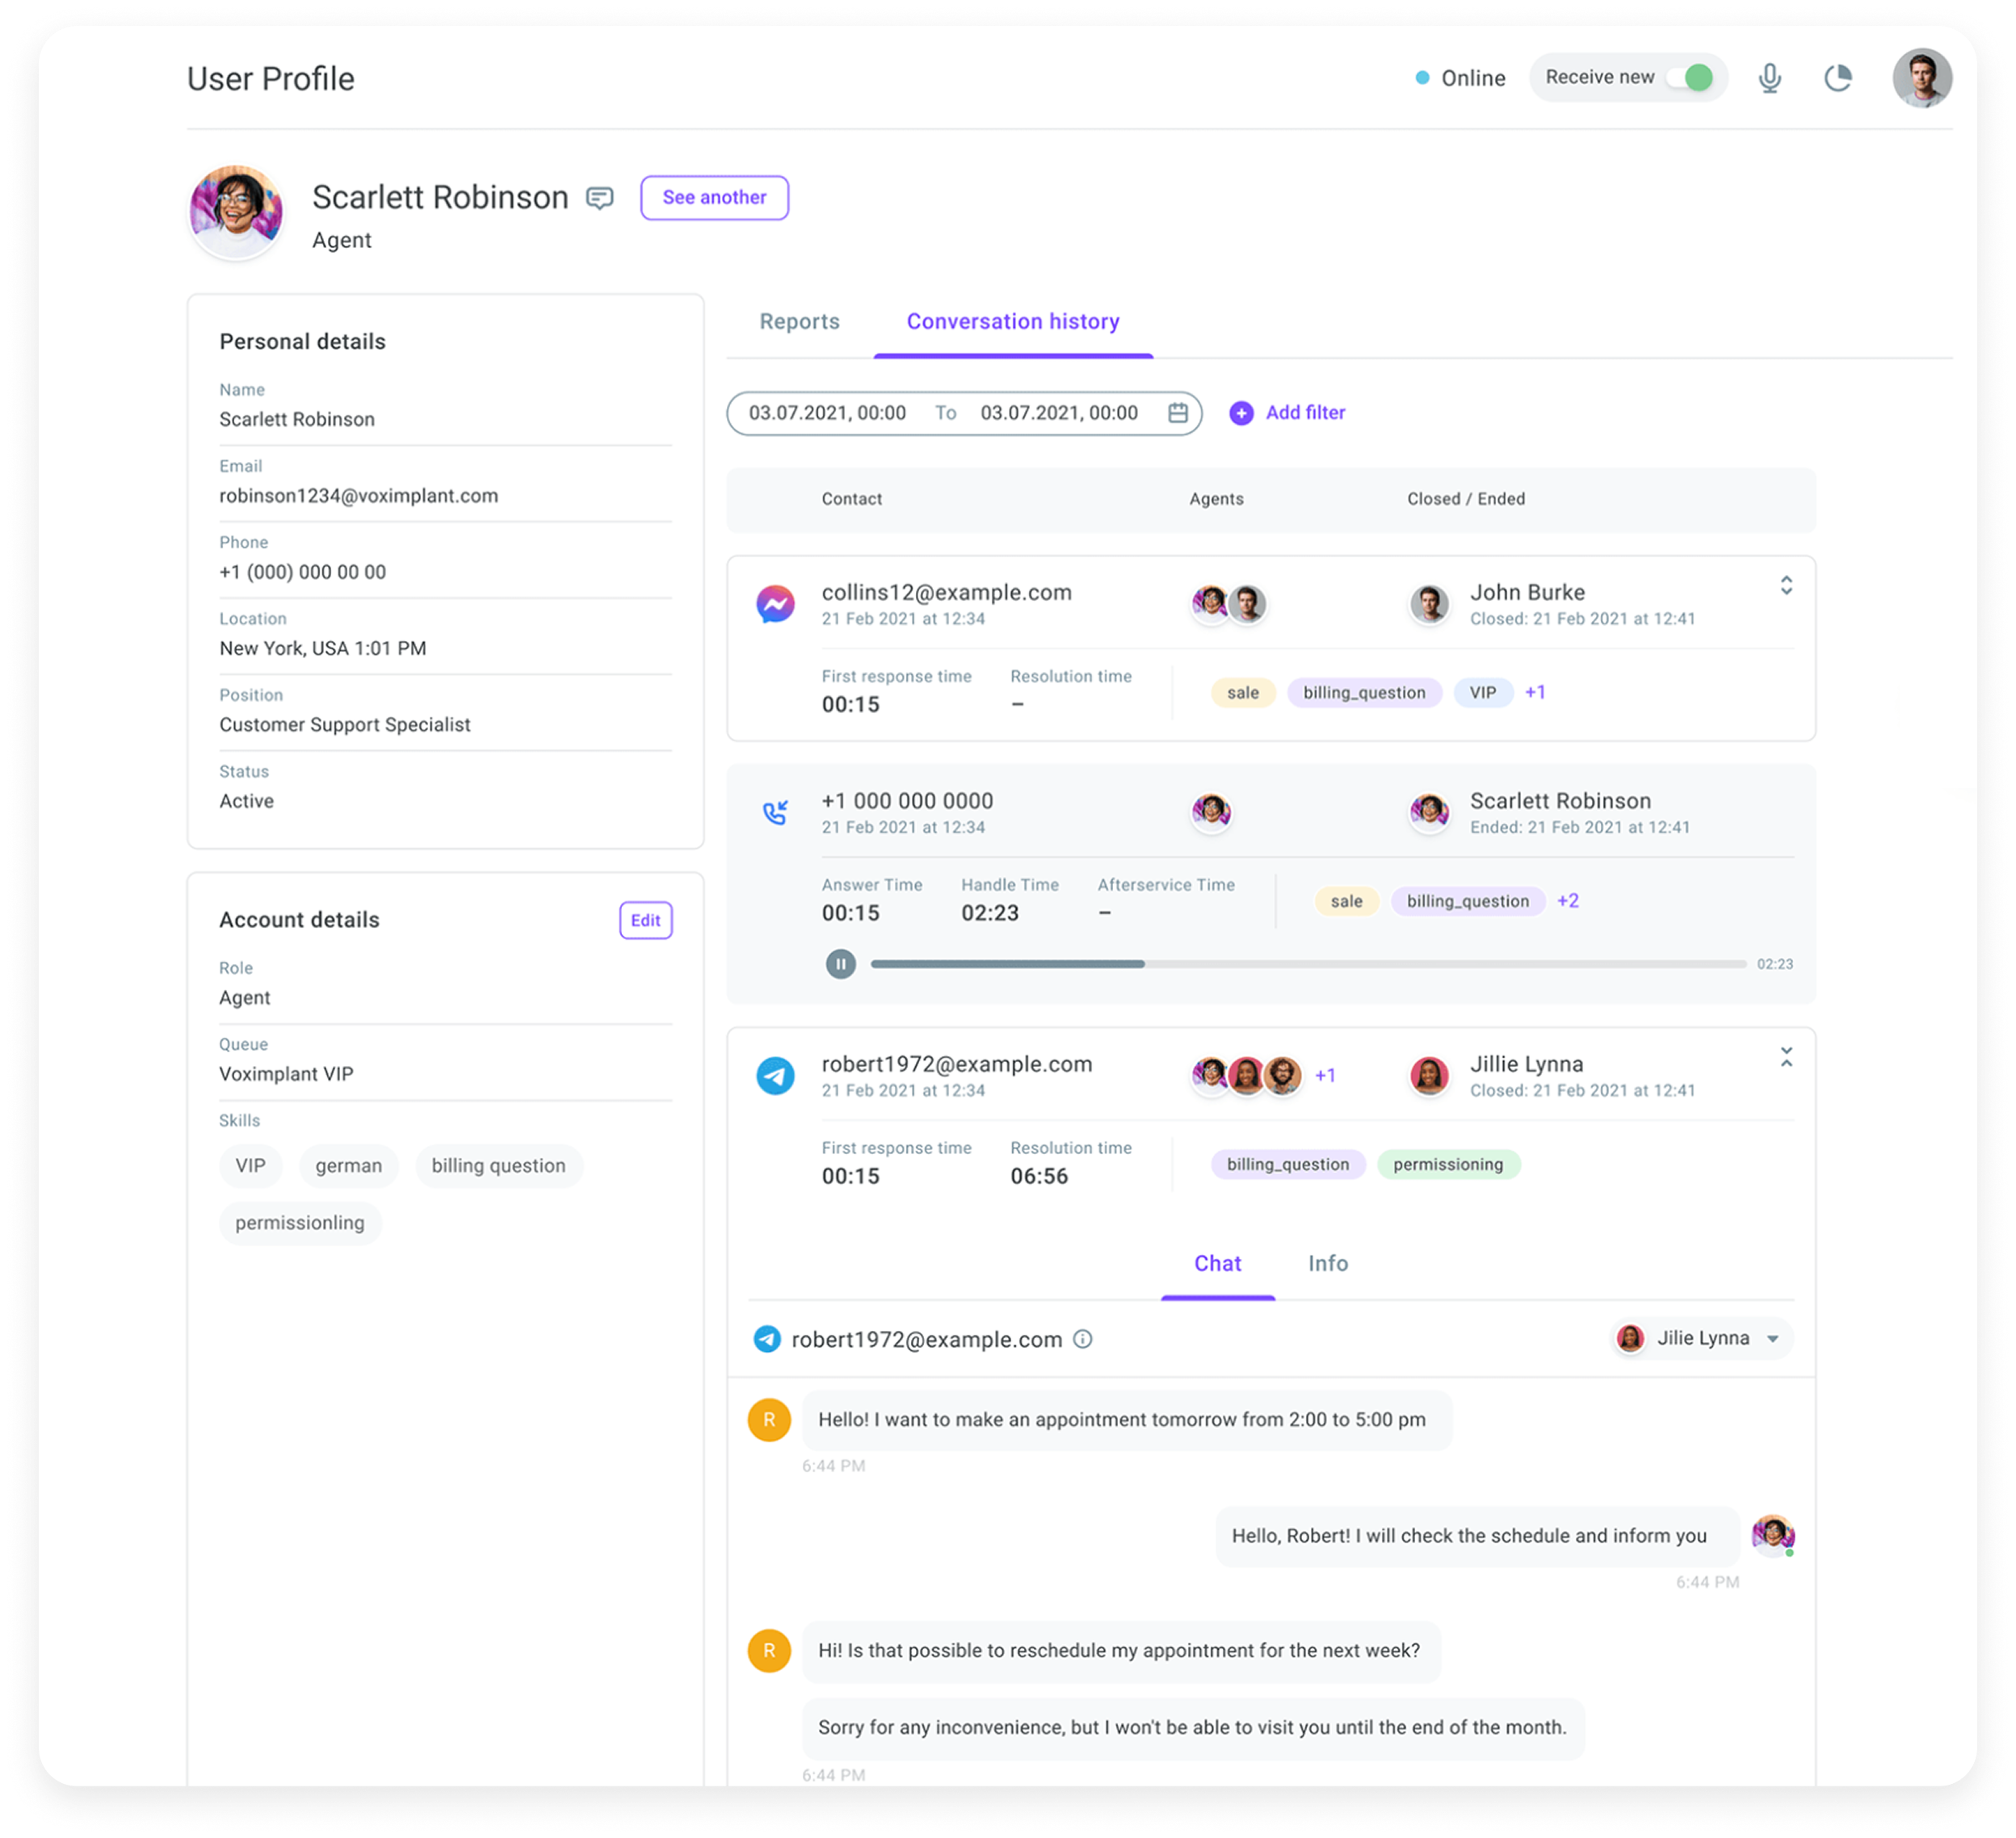Click the Voximplant VIP queue value
This screenshot has width=2016, height=1838.
click(x=286, y=1074)
